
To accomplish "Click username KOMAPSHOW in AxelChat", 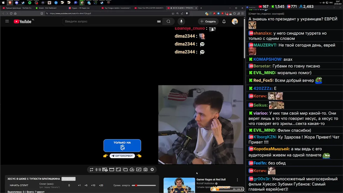I will pyautogui.click(x=267, y=59).
